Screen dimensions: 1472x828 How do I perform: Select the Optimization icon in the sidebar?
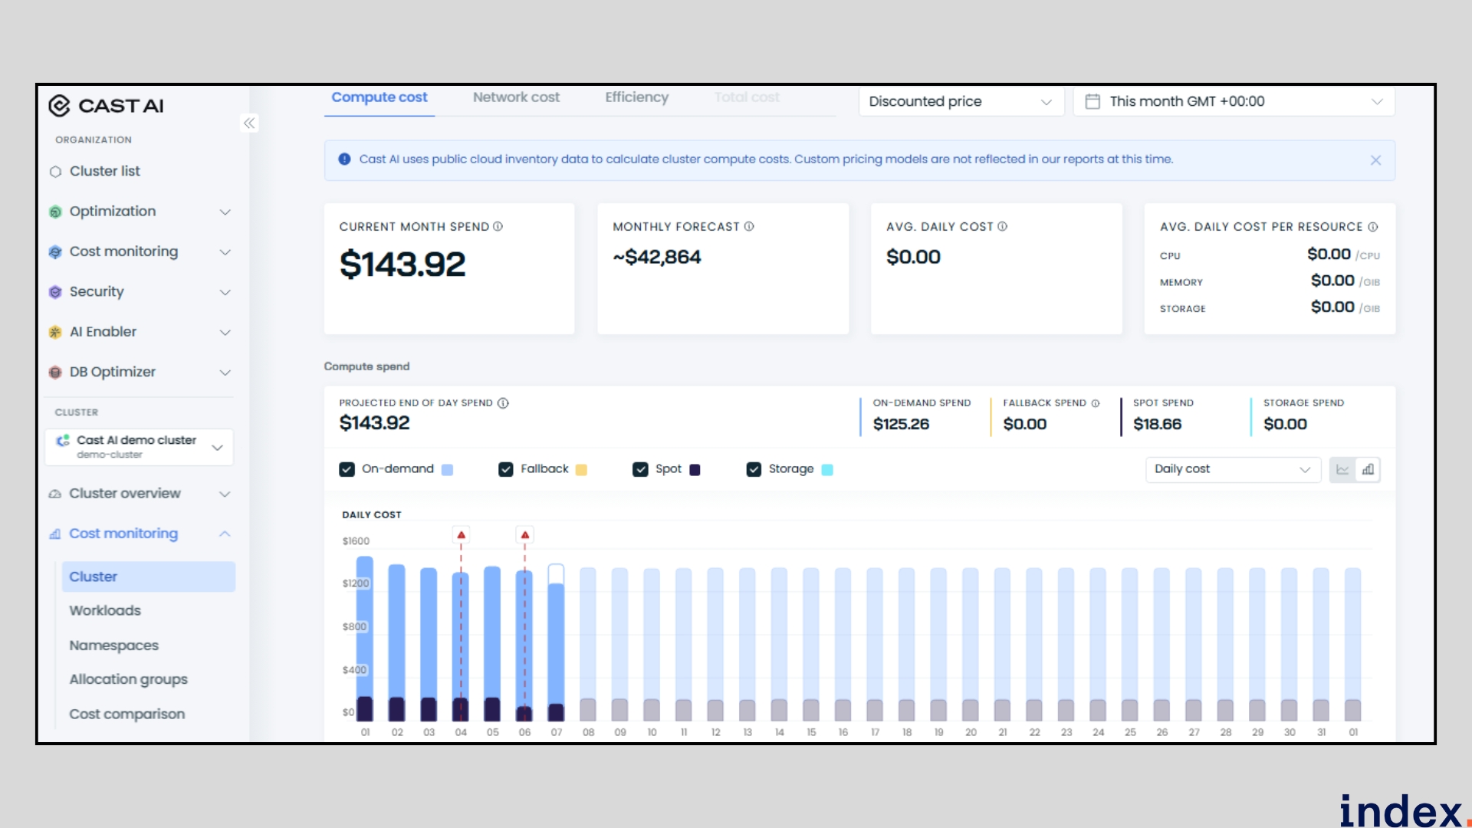tap(54, 212)
